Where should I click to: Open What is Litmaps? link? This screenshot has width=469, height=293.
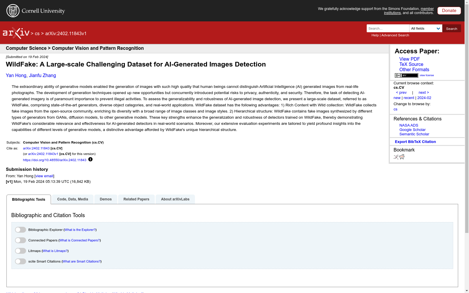55,251
